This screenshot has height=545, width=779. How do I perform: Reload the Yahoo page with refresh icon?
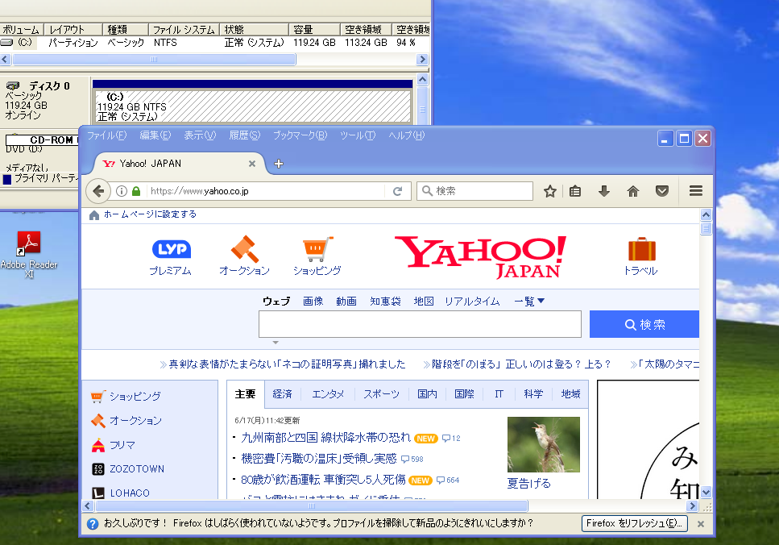[397, 191]
